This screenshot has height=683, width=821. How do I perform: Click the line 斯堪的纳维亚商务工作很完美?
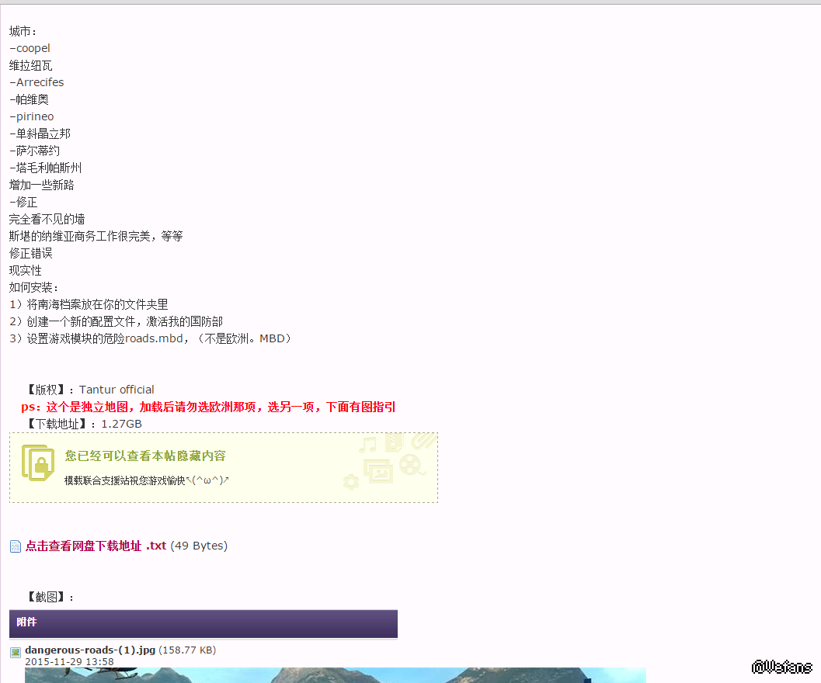[x=96, y=236]
